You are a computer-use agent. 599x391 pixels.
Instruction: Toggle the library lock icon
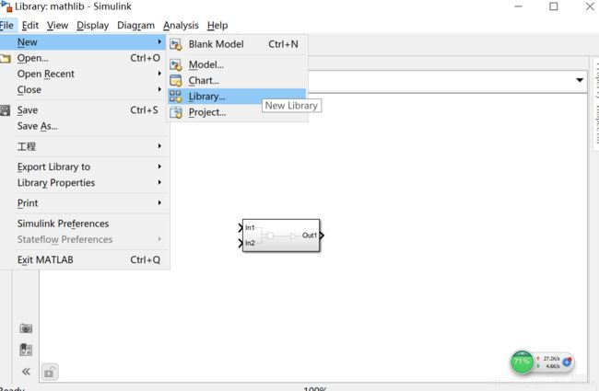pos(50,372)
